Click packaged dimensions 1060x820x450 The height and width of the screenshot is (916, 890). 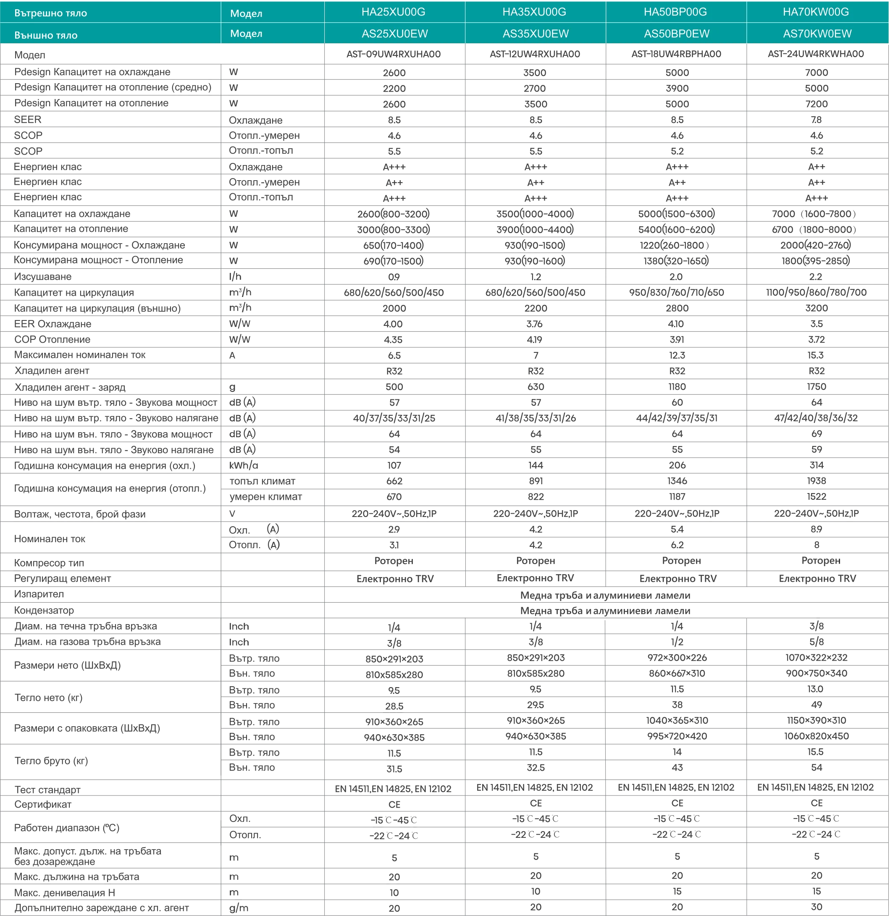click(816, 736)
